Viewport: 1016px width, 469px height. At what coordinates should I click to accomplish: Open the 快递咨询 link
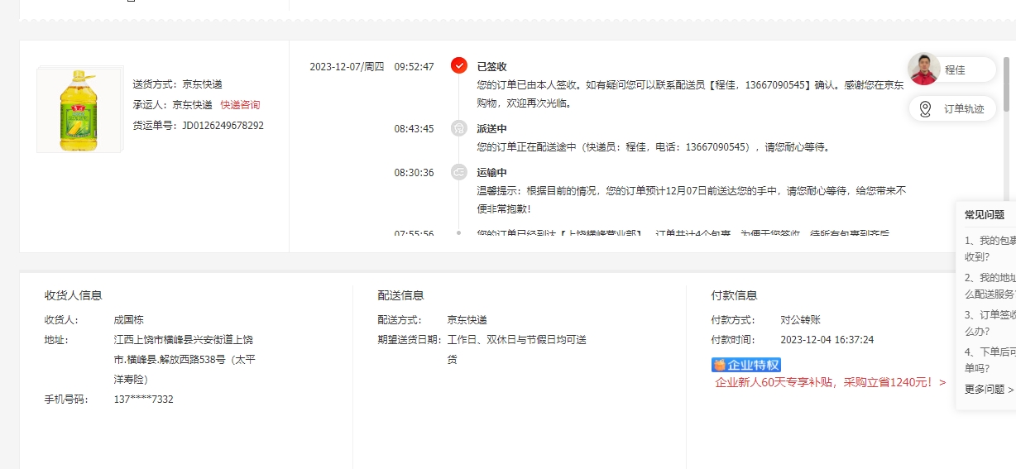(x=240, y=105)
